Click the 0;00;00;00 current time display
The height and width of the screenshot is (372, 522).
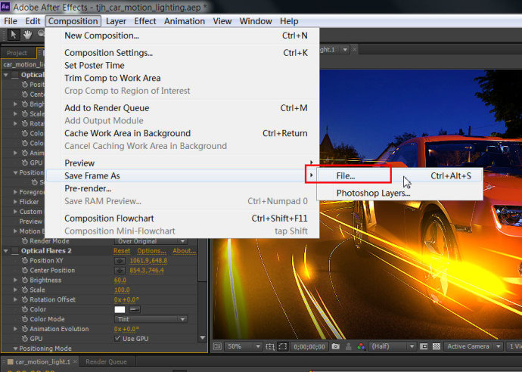coord(309,347)
